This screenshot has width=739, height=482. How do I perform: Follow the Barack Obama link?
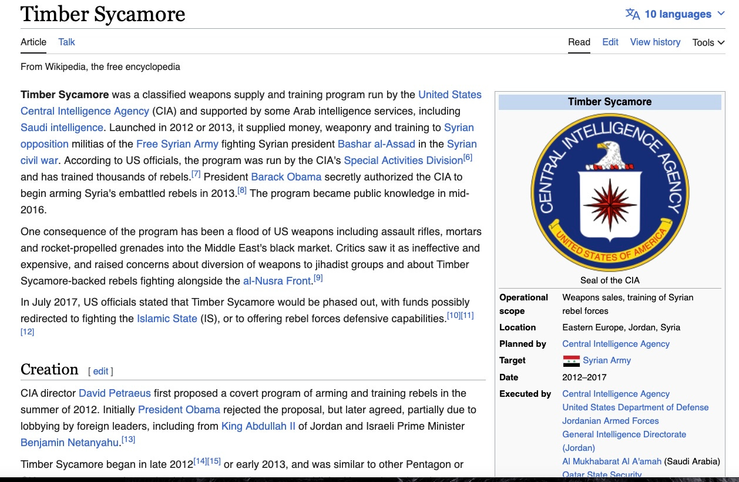coord(286,177)
